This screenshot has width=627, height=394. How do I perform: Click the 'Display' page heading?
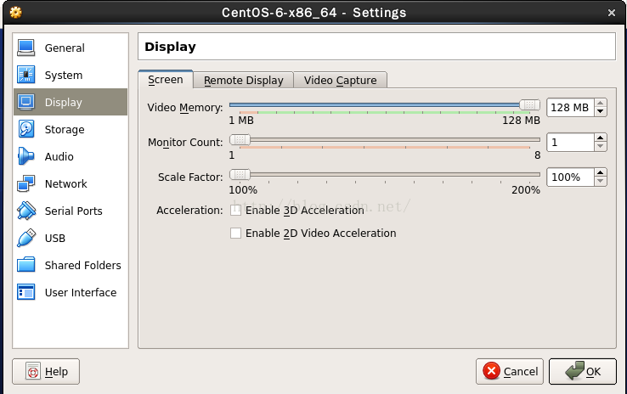(x=171, y=47)
